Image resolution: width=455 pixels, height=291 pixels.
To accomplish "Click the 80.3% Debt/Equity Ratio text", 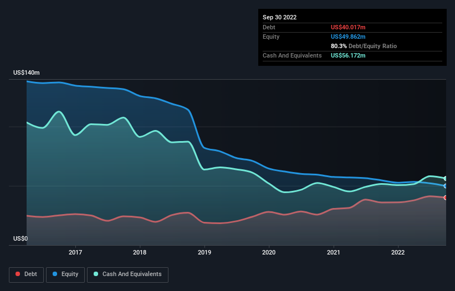I will [364, 46].
